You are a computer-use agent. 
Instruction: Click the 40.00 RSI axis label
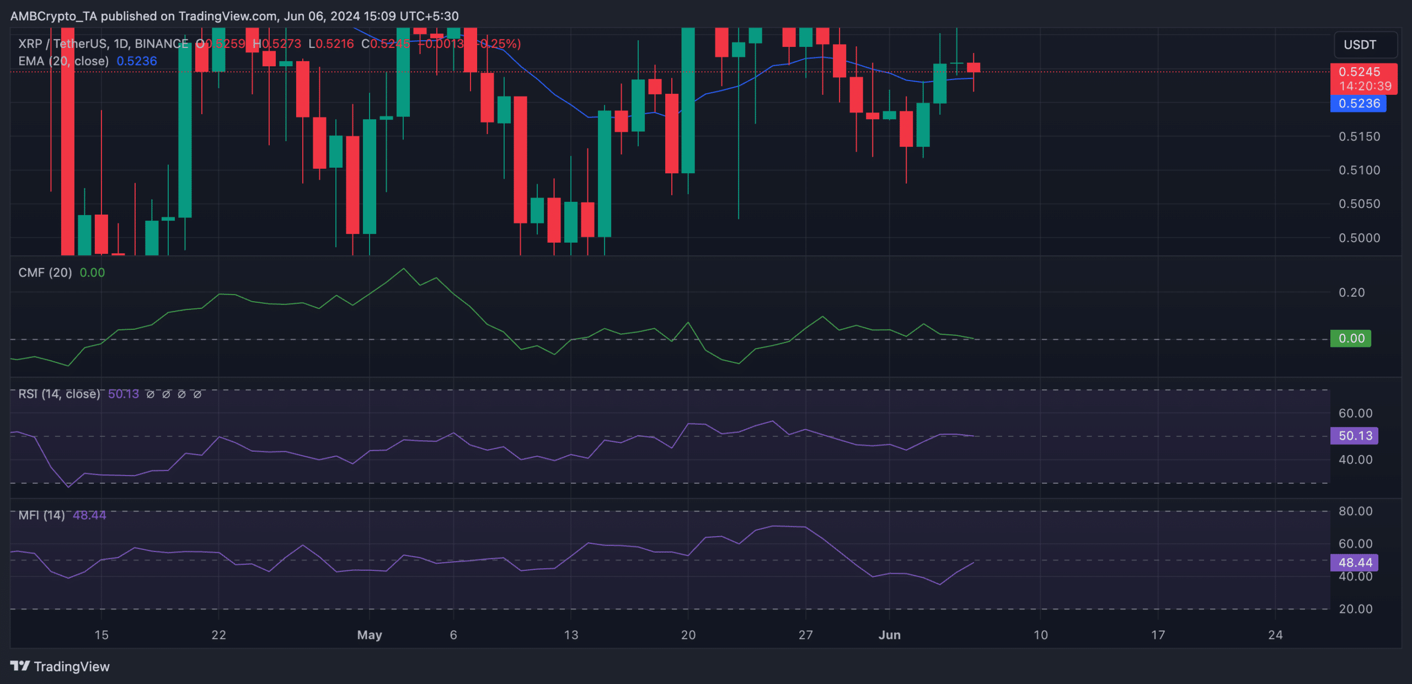1356,459
